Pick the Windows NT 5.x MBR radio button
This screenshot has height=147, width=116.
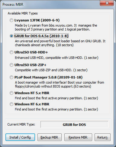tap(11, 93)
